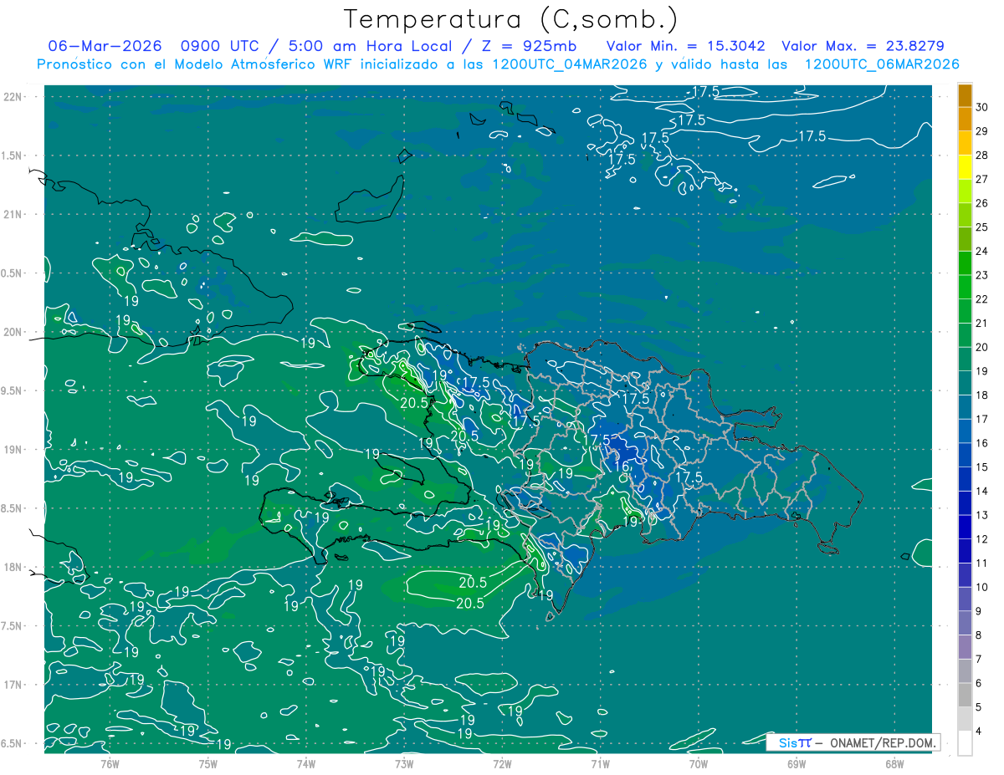Click the color scale label "20"
This screenshot has width=1004, height=775.
coord(982,347)
